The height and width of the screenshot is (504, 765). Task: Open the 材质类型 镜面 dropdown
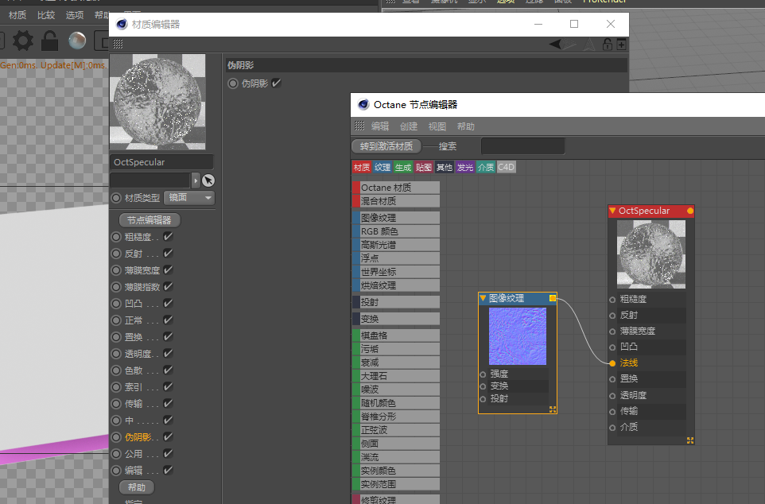coord(189,198)
